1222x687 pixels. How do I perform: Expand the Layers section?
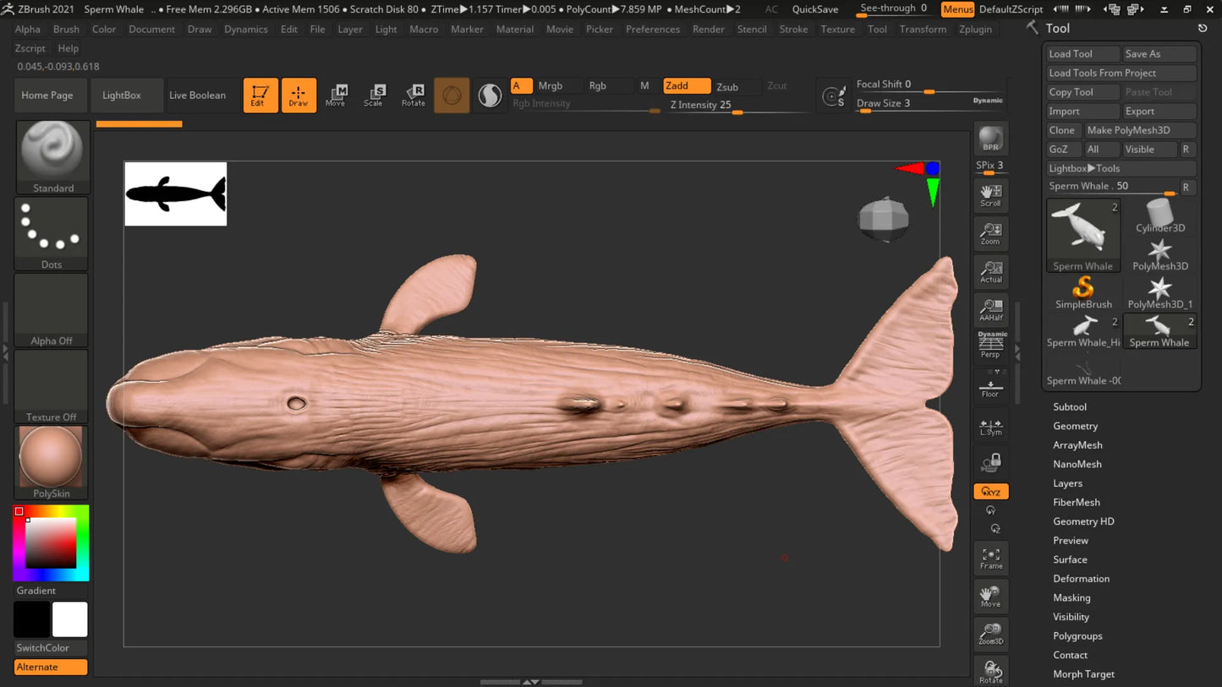tap(1067, 483)
